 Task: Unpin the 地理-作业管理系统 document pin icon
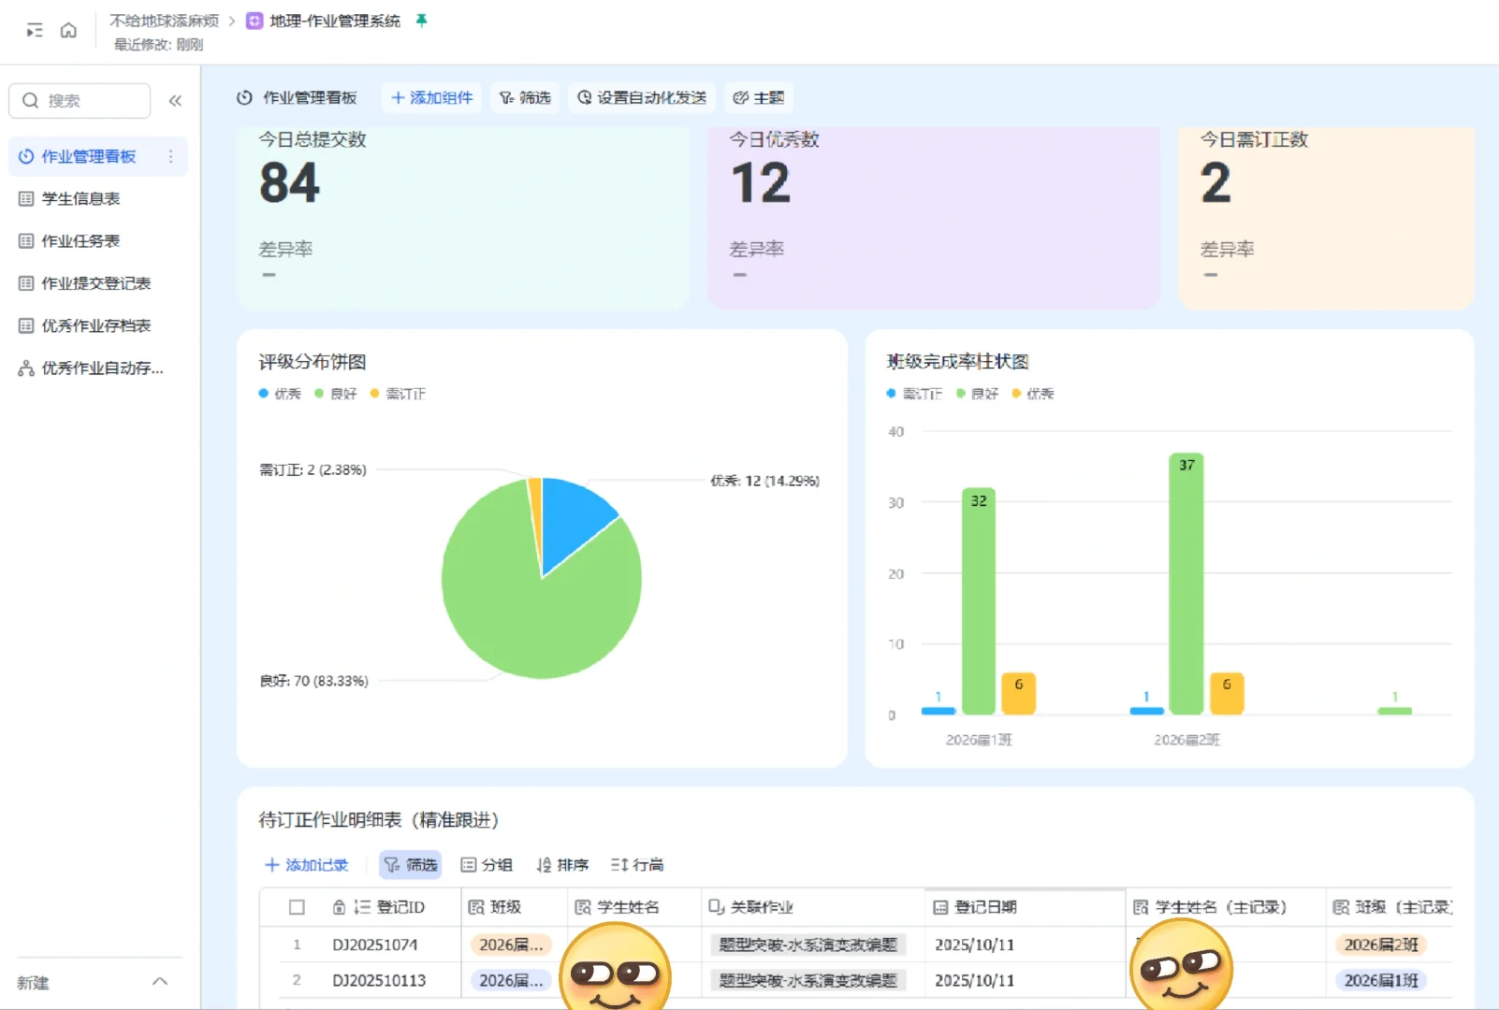coord(422,20)
